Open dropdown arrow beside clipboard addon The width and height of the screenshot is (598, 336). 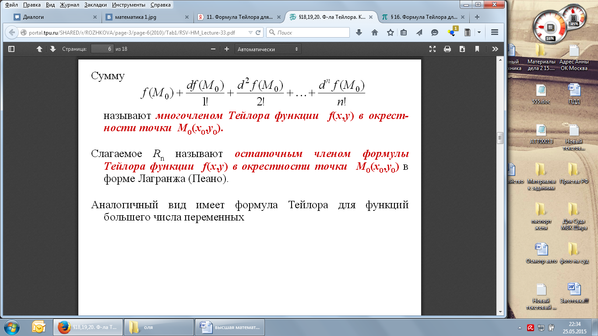click(x=479, y=32)
